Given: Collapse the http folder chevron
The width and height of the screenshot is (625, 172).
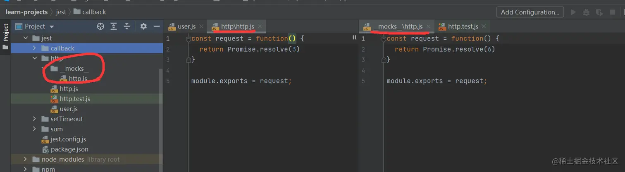Looking at the screenshot, I should point(35,58).
